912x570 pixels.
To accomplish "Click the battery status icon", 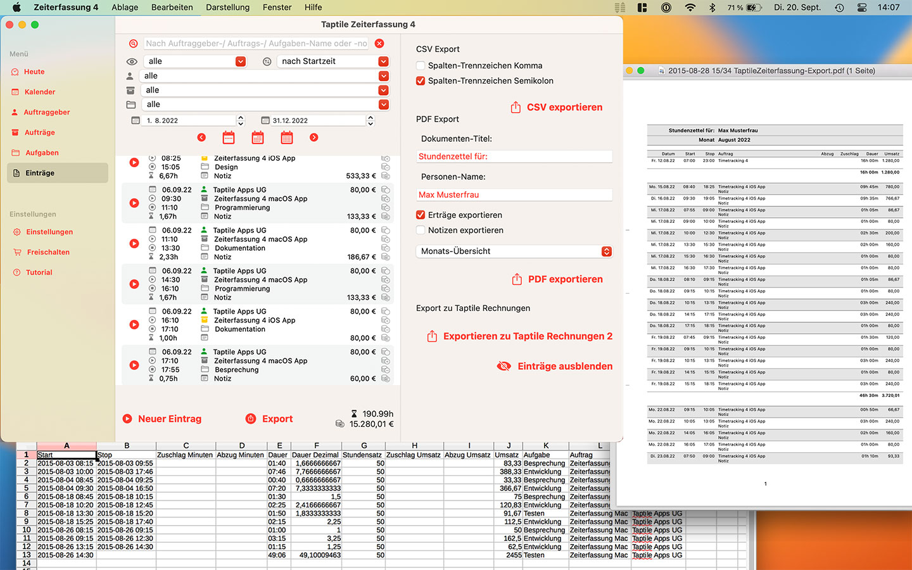I will click(754, 8).
